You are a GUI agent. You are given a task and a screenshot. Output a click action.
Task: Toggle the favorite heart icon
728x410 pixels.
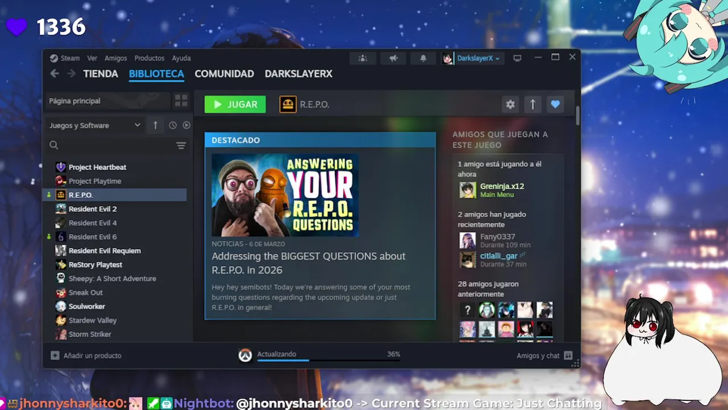click(x=556, y=104)
